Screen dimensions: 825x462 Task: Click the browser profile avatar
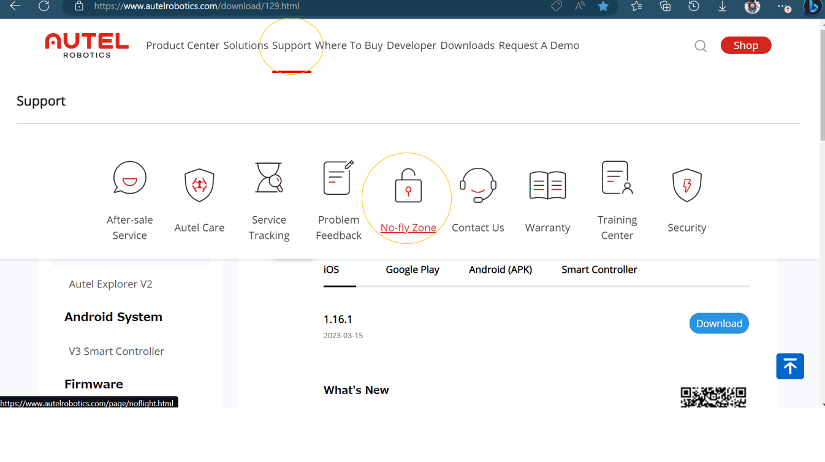(752, 6)
